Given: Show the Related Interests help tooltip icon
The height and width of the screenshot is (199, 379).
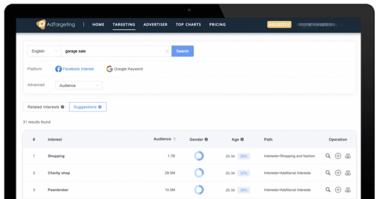Looking at the screenshot, I should [x=63, y=107].
